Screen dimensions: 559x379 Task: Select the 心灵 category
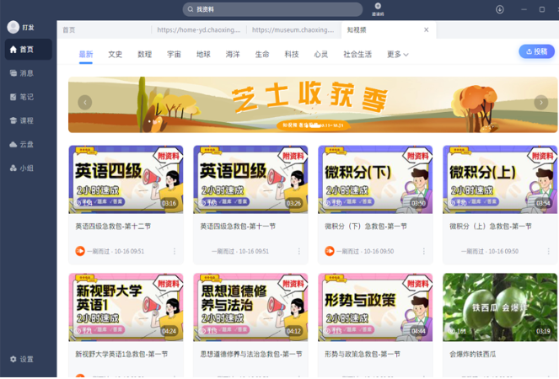point(321,55)
